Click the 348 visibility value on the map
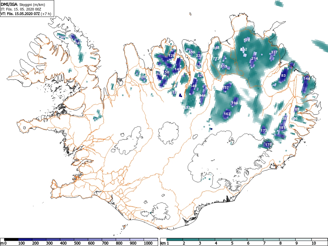Screen dimensions: 328x246 tap(216, 48)
